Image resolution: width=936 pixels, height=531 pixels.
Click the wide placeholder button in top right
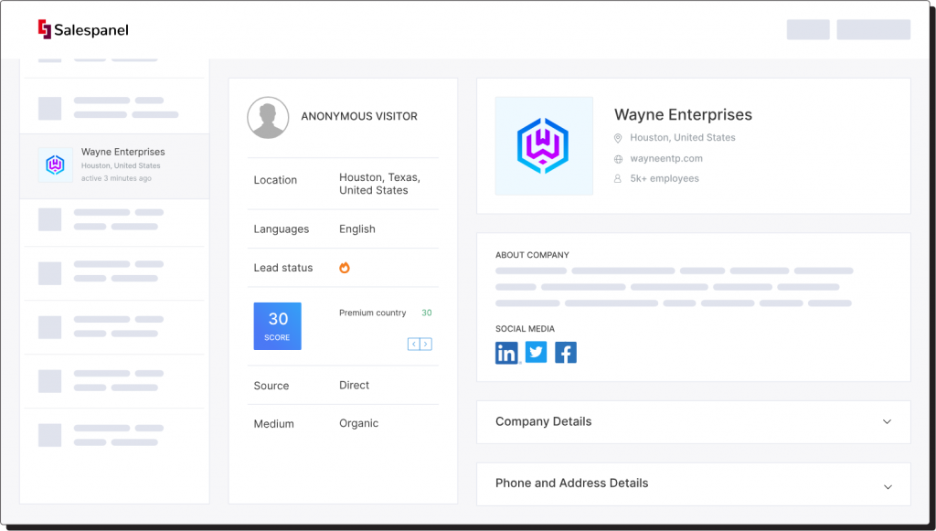coord(873,29)
